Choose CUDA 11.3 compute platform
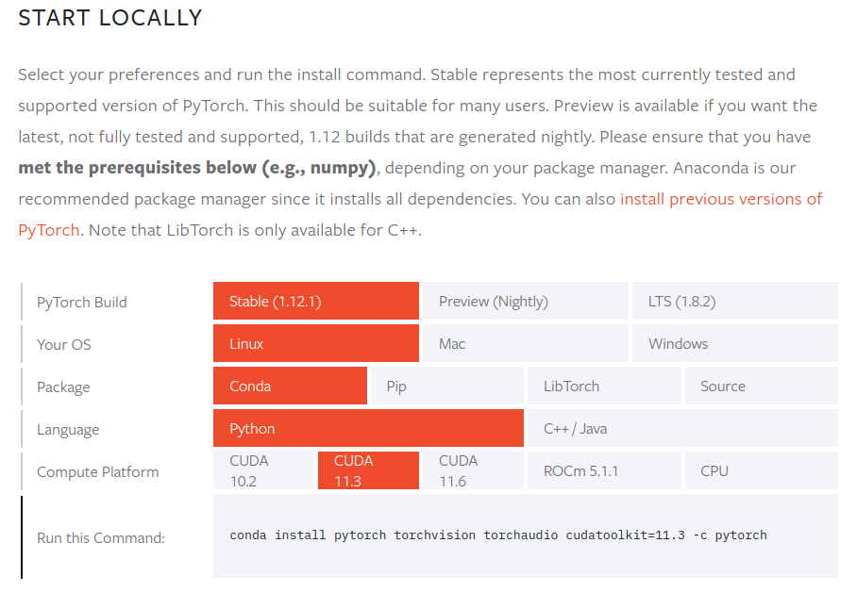 [x=368, y=470]
